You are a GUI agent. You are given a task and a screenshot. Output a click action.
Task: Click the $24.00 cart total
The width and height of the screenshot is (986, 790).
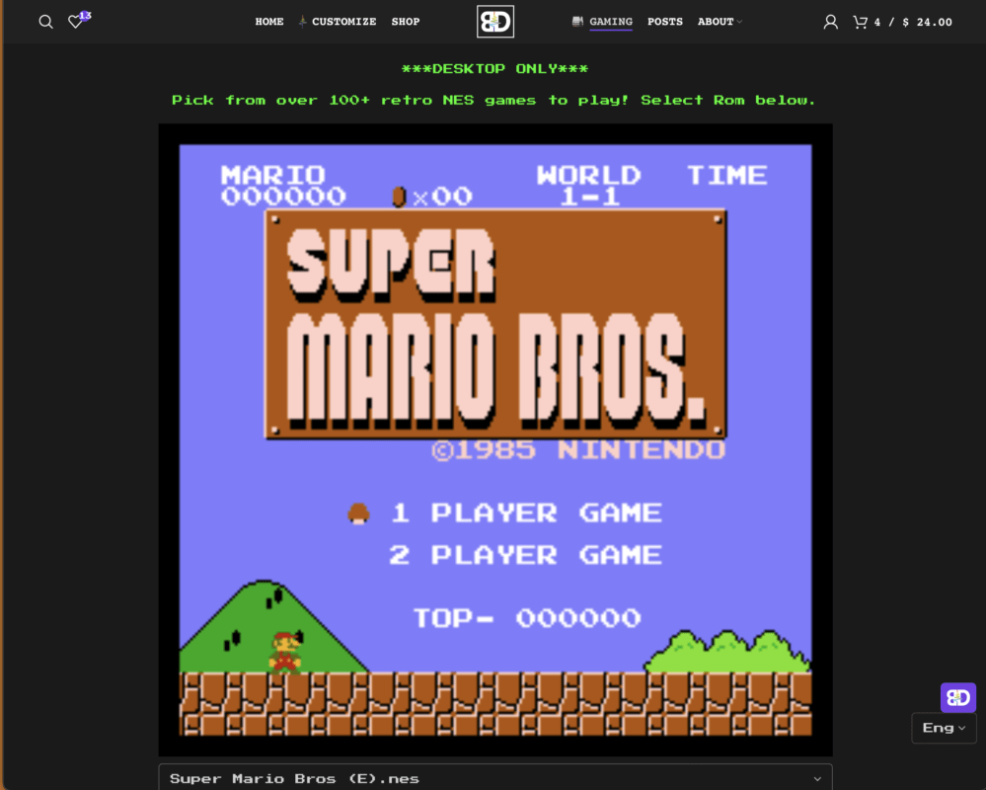[x=927, y=22]
